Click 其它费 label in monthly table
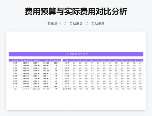The height and width of the screenshot is (116, 152). tap(67, 86)
